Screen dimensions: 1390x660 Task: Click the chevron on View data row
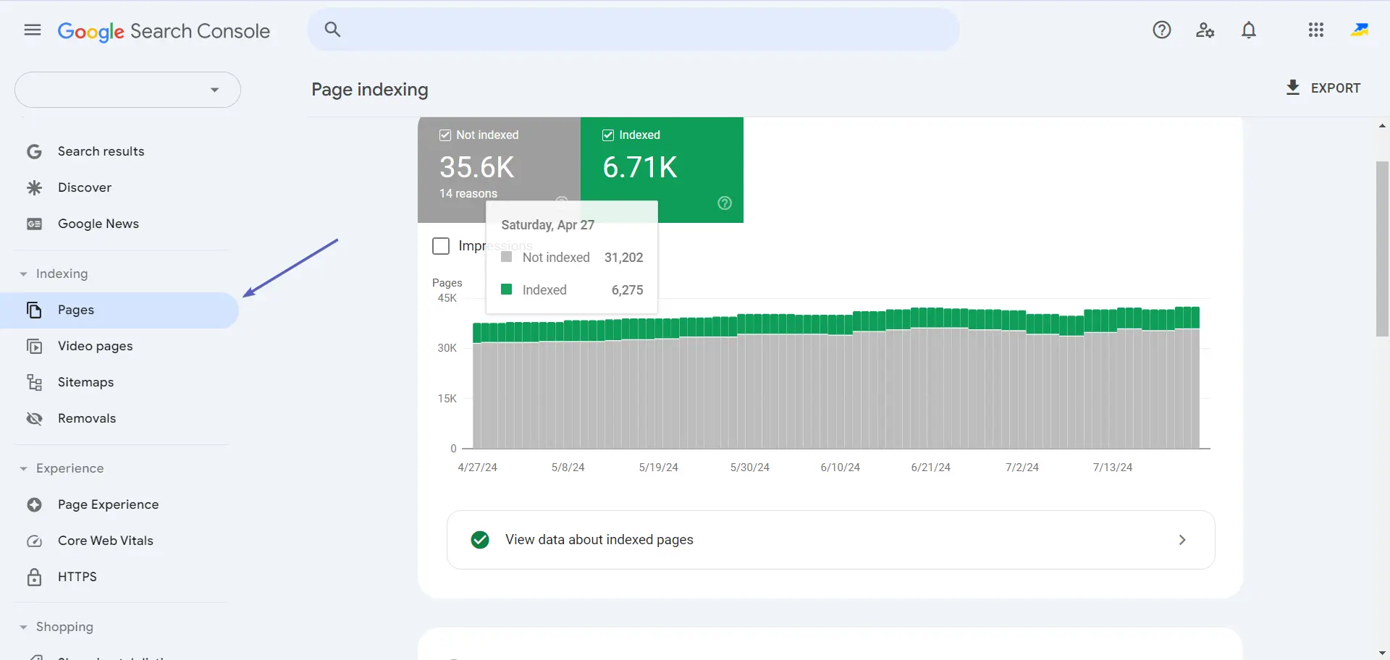(x=1182, y=540)
